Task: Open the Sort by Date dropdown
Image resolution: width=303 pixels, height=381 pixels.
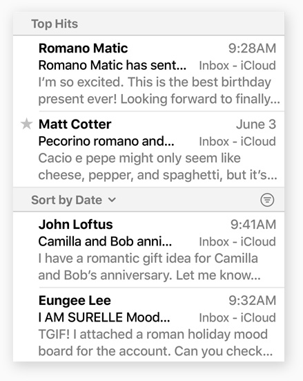Action: [x=73, y=200]
